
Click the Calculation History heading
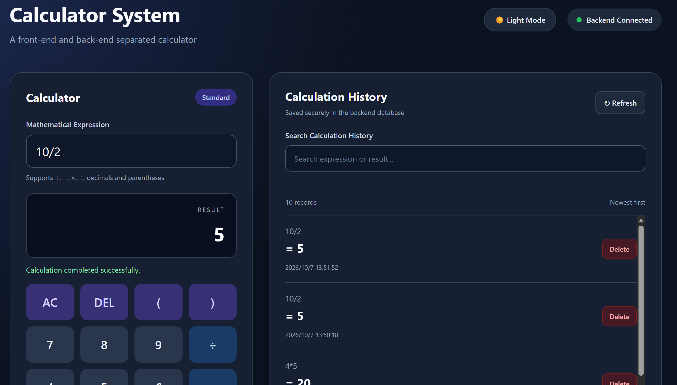336,97
